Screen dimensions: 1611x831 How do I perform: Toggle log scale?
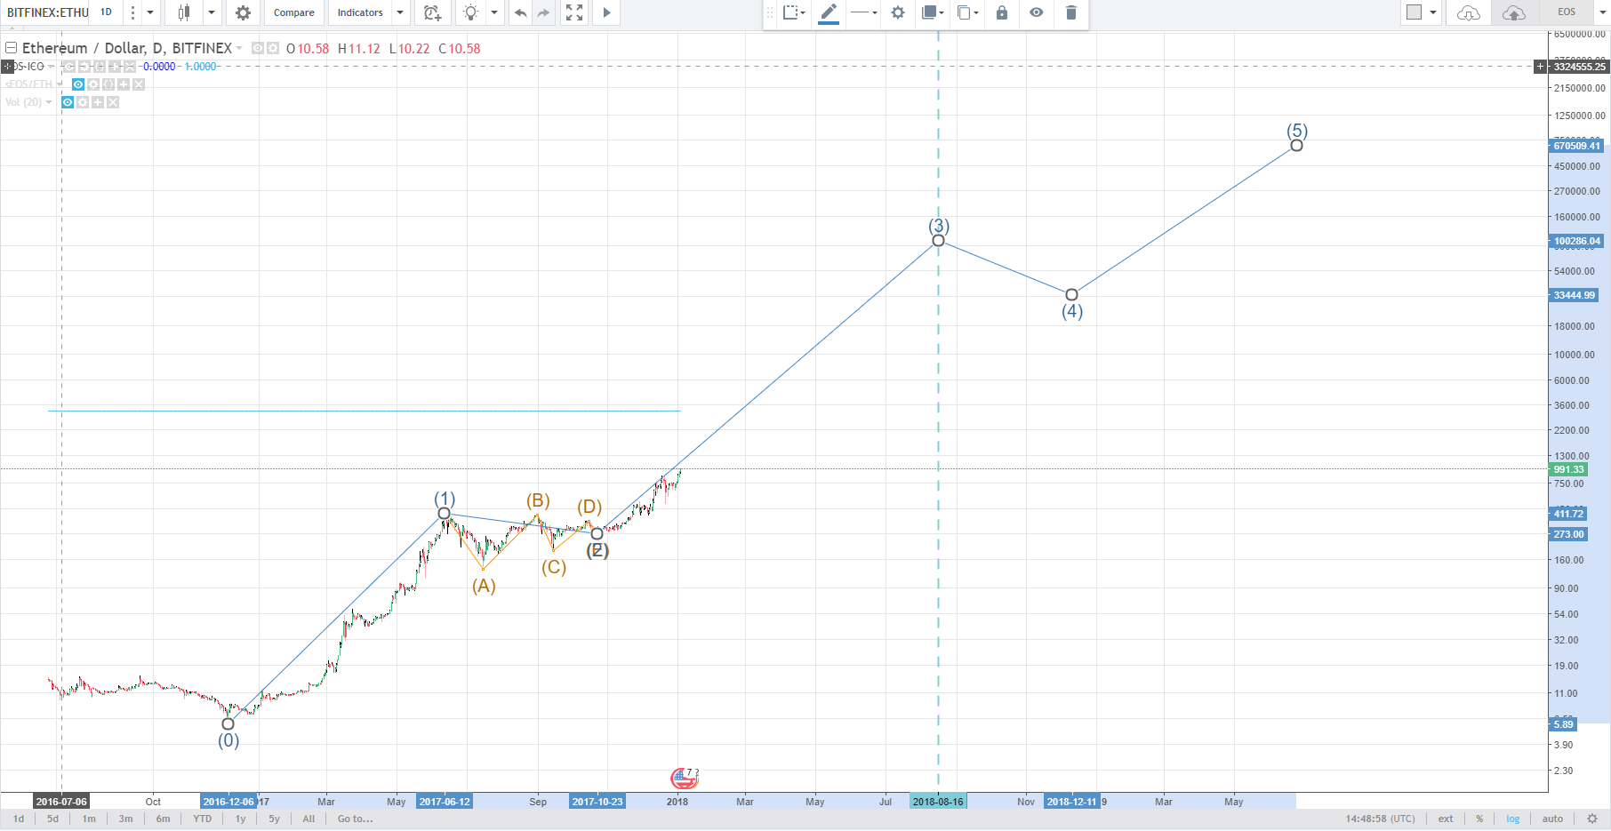coord(1513,819)
